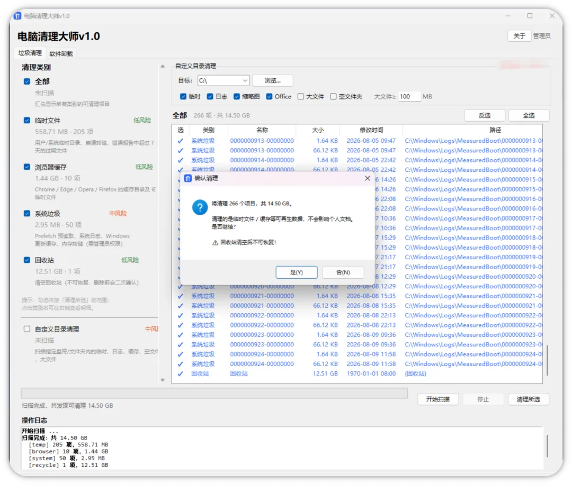Click the 关于 button
Viewport: 572px width, 485px height.
click(x=519, y=36)
